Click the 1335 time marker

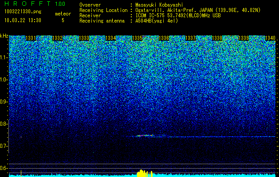(137, 38)
